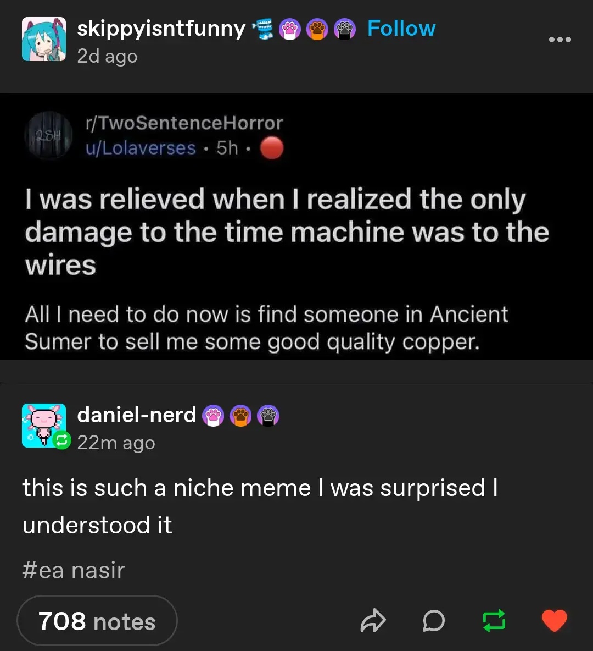Unlike the post with the red heart

[554, 621]
